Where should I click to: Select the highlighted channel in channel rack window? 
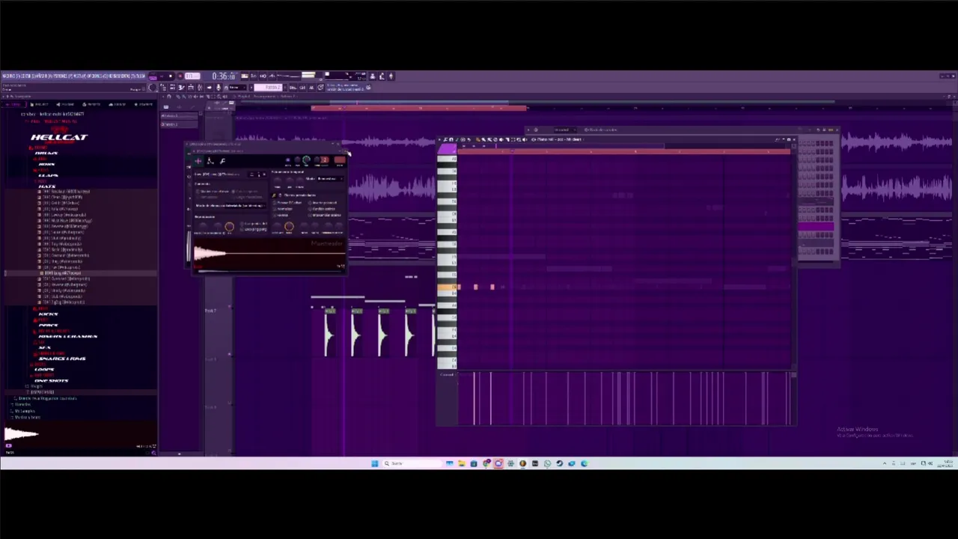click(816, 227)
